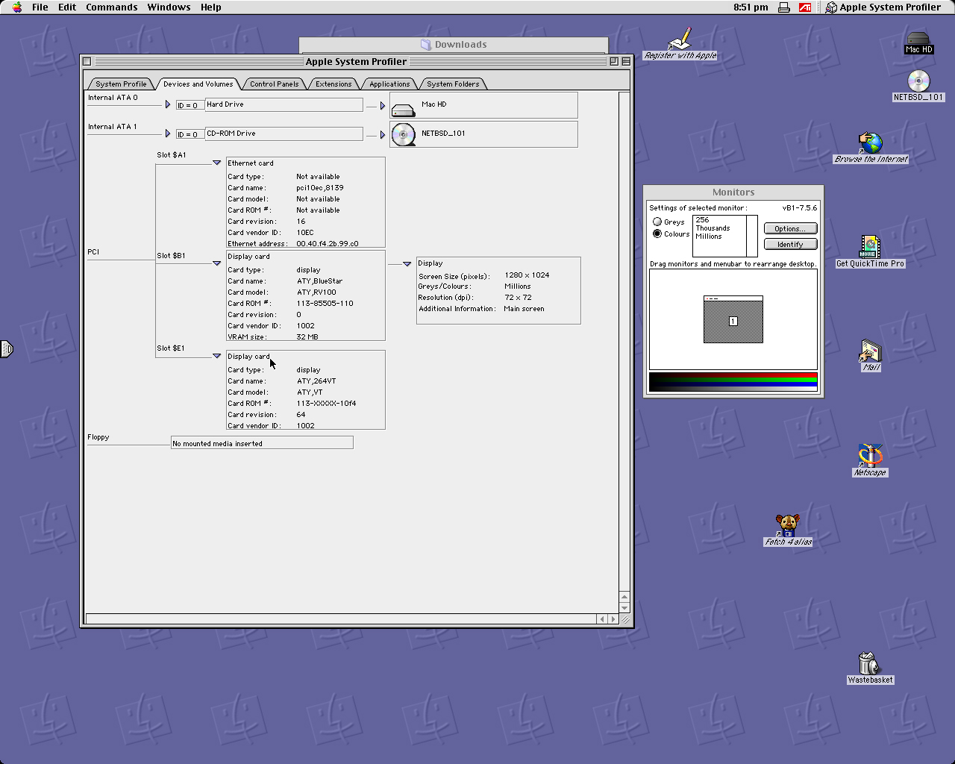955x764 pixels.
Task: Select Colours radio button
Action: coord(657,234)
